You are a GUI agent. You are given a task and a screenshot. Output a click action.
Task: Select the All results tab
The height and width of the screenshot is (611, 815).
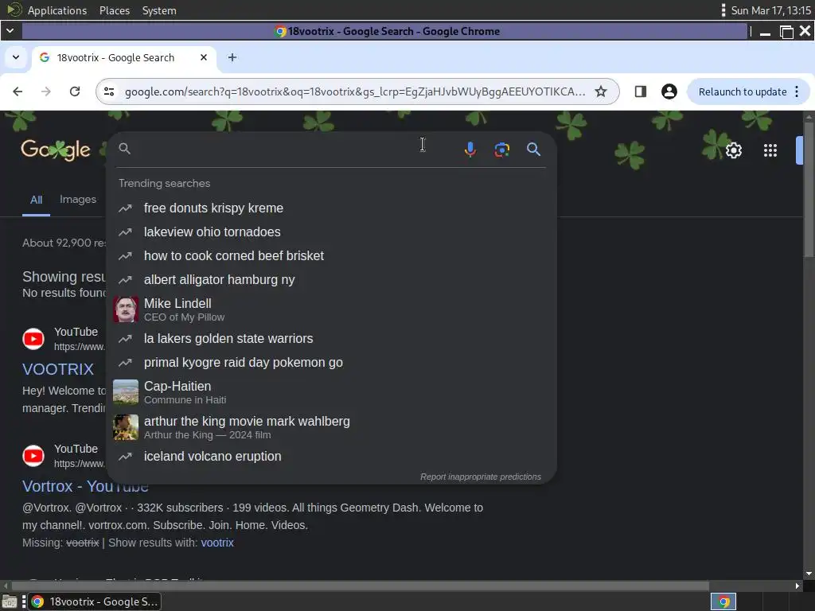(x=36, y=200)
